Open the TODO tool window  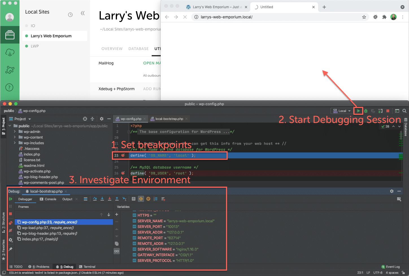pyautogui.click(x=16, y=267)
